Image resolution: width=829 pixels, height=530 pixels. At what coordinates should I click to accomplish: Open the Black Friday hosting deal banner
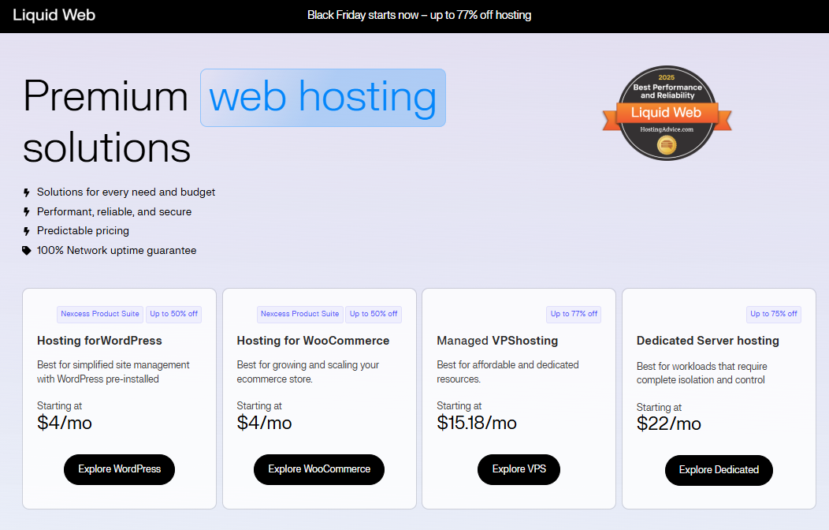click(x=419, y=15)
